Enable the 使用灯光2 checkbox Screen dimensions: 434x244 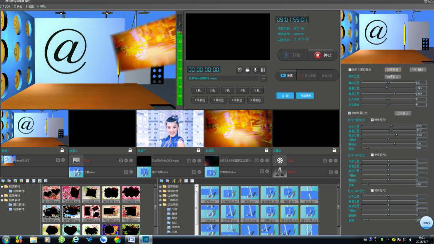pyautogui.click(x=372, y=155)
